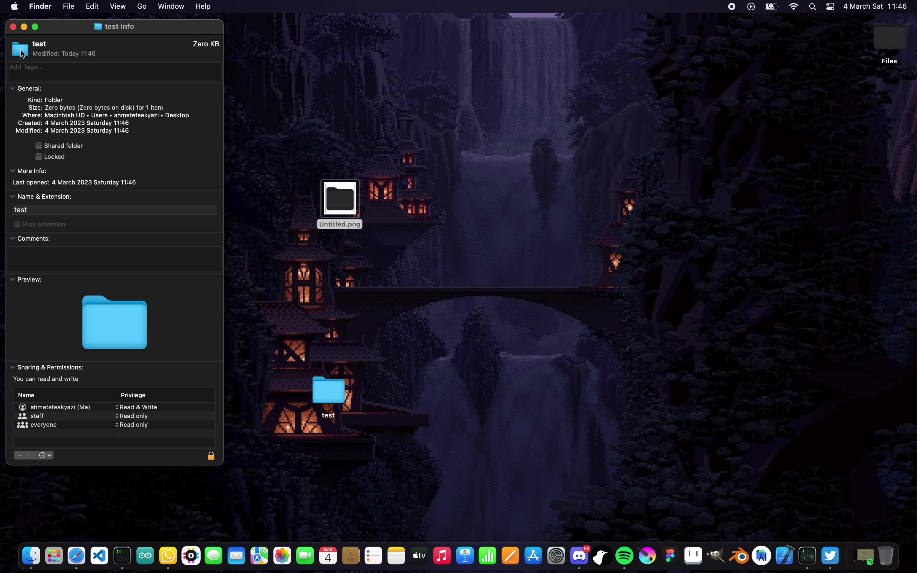Open Discord in the Dock

579,556
